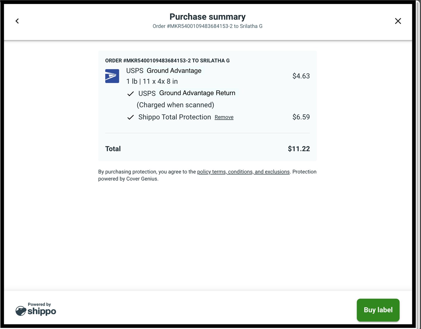
Task: Click the $6.59 protection price
Action: [x=301, y=117]
